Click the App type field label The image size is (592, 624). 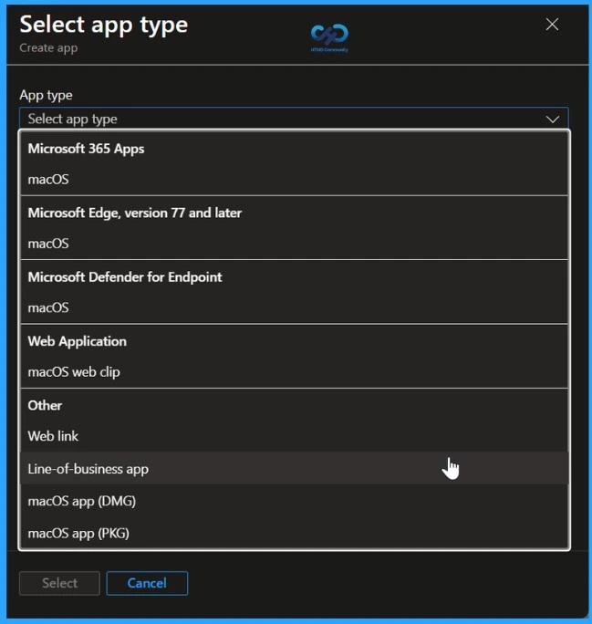[47, 95]
